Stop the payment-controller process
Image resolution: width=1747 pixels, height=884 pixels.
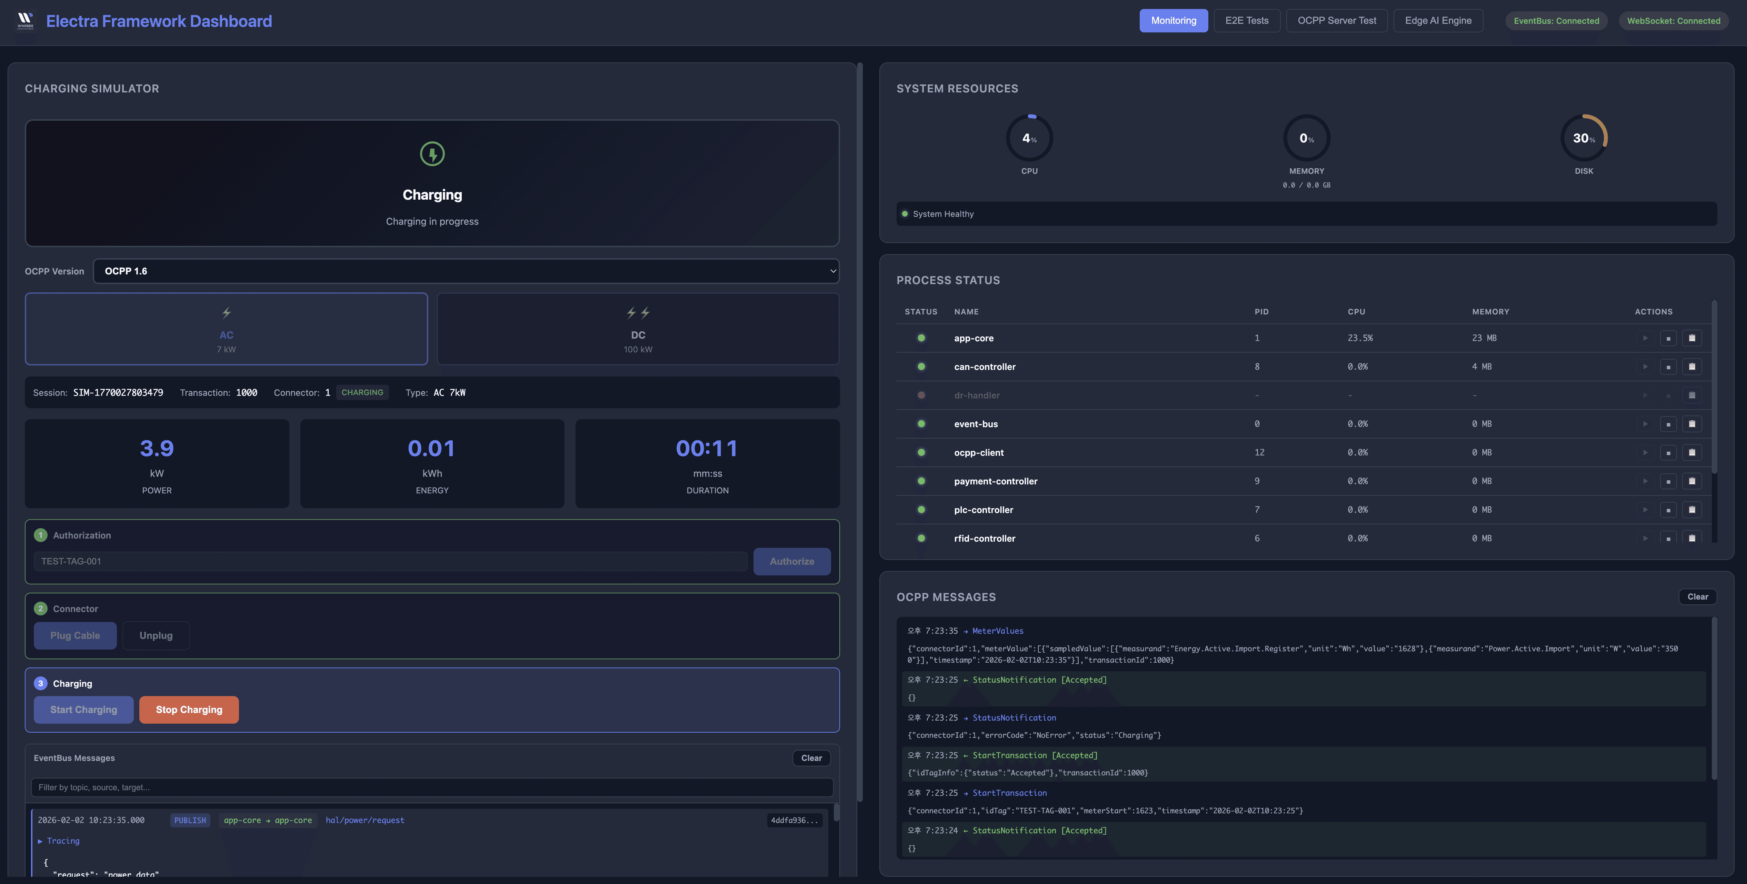click(1668, 481)
